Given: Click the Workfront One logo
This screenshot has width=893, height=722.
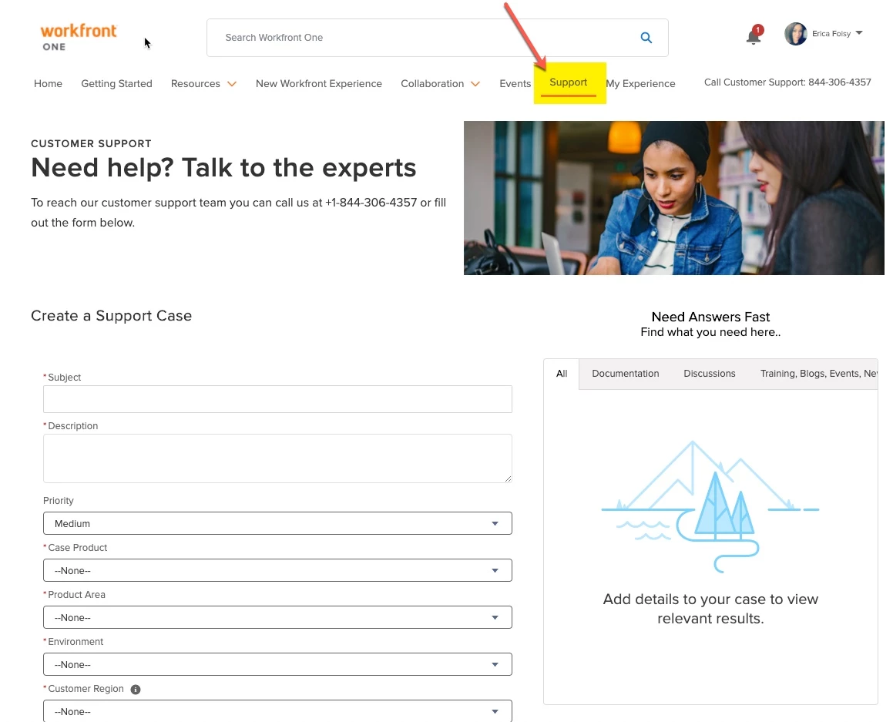Looking at the screenshot, I should coord(78,38).
